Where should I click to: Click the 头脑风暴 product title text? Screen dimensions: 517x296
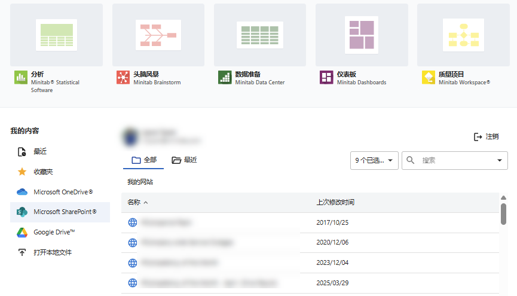point(146,74)
